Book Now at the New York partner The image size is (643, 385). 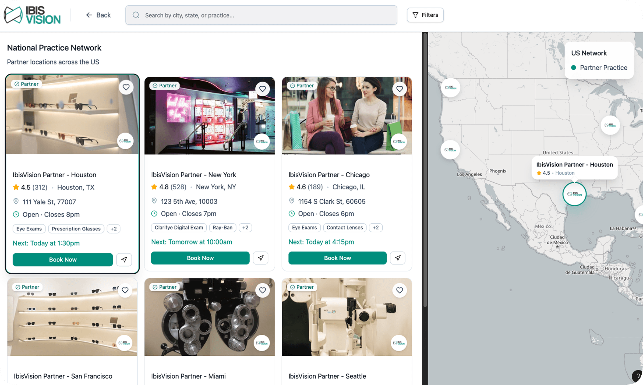[200, 258]
